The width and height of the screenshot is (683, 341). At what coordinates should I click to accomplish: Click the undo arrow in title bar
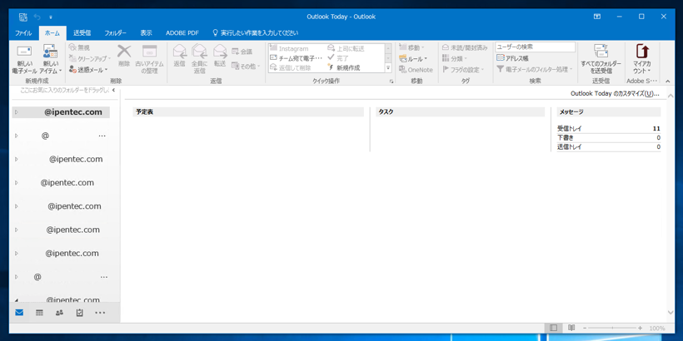coord(37,17)
